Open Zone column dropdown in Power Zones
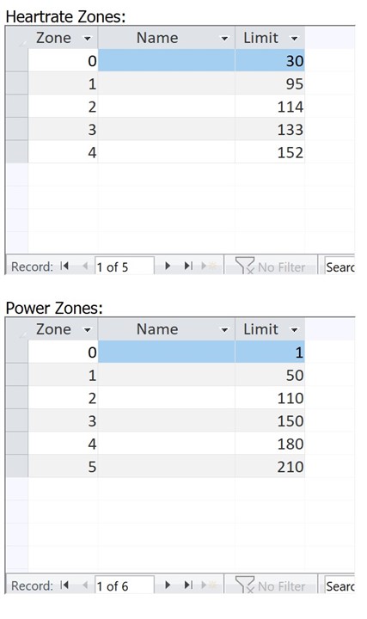The width and height of the screenshot is (367, 619). pos(88,329)
